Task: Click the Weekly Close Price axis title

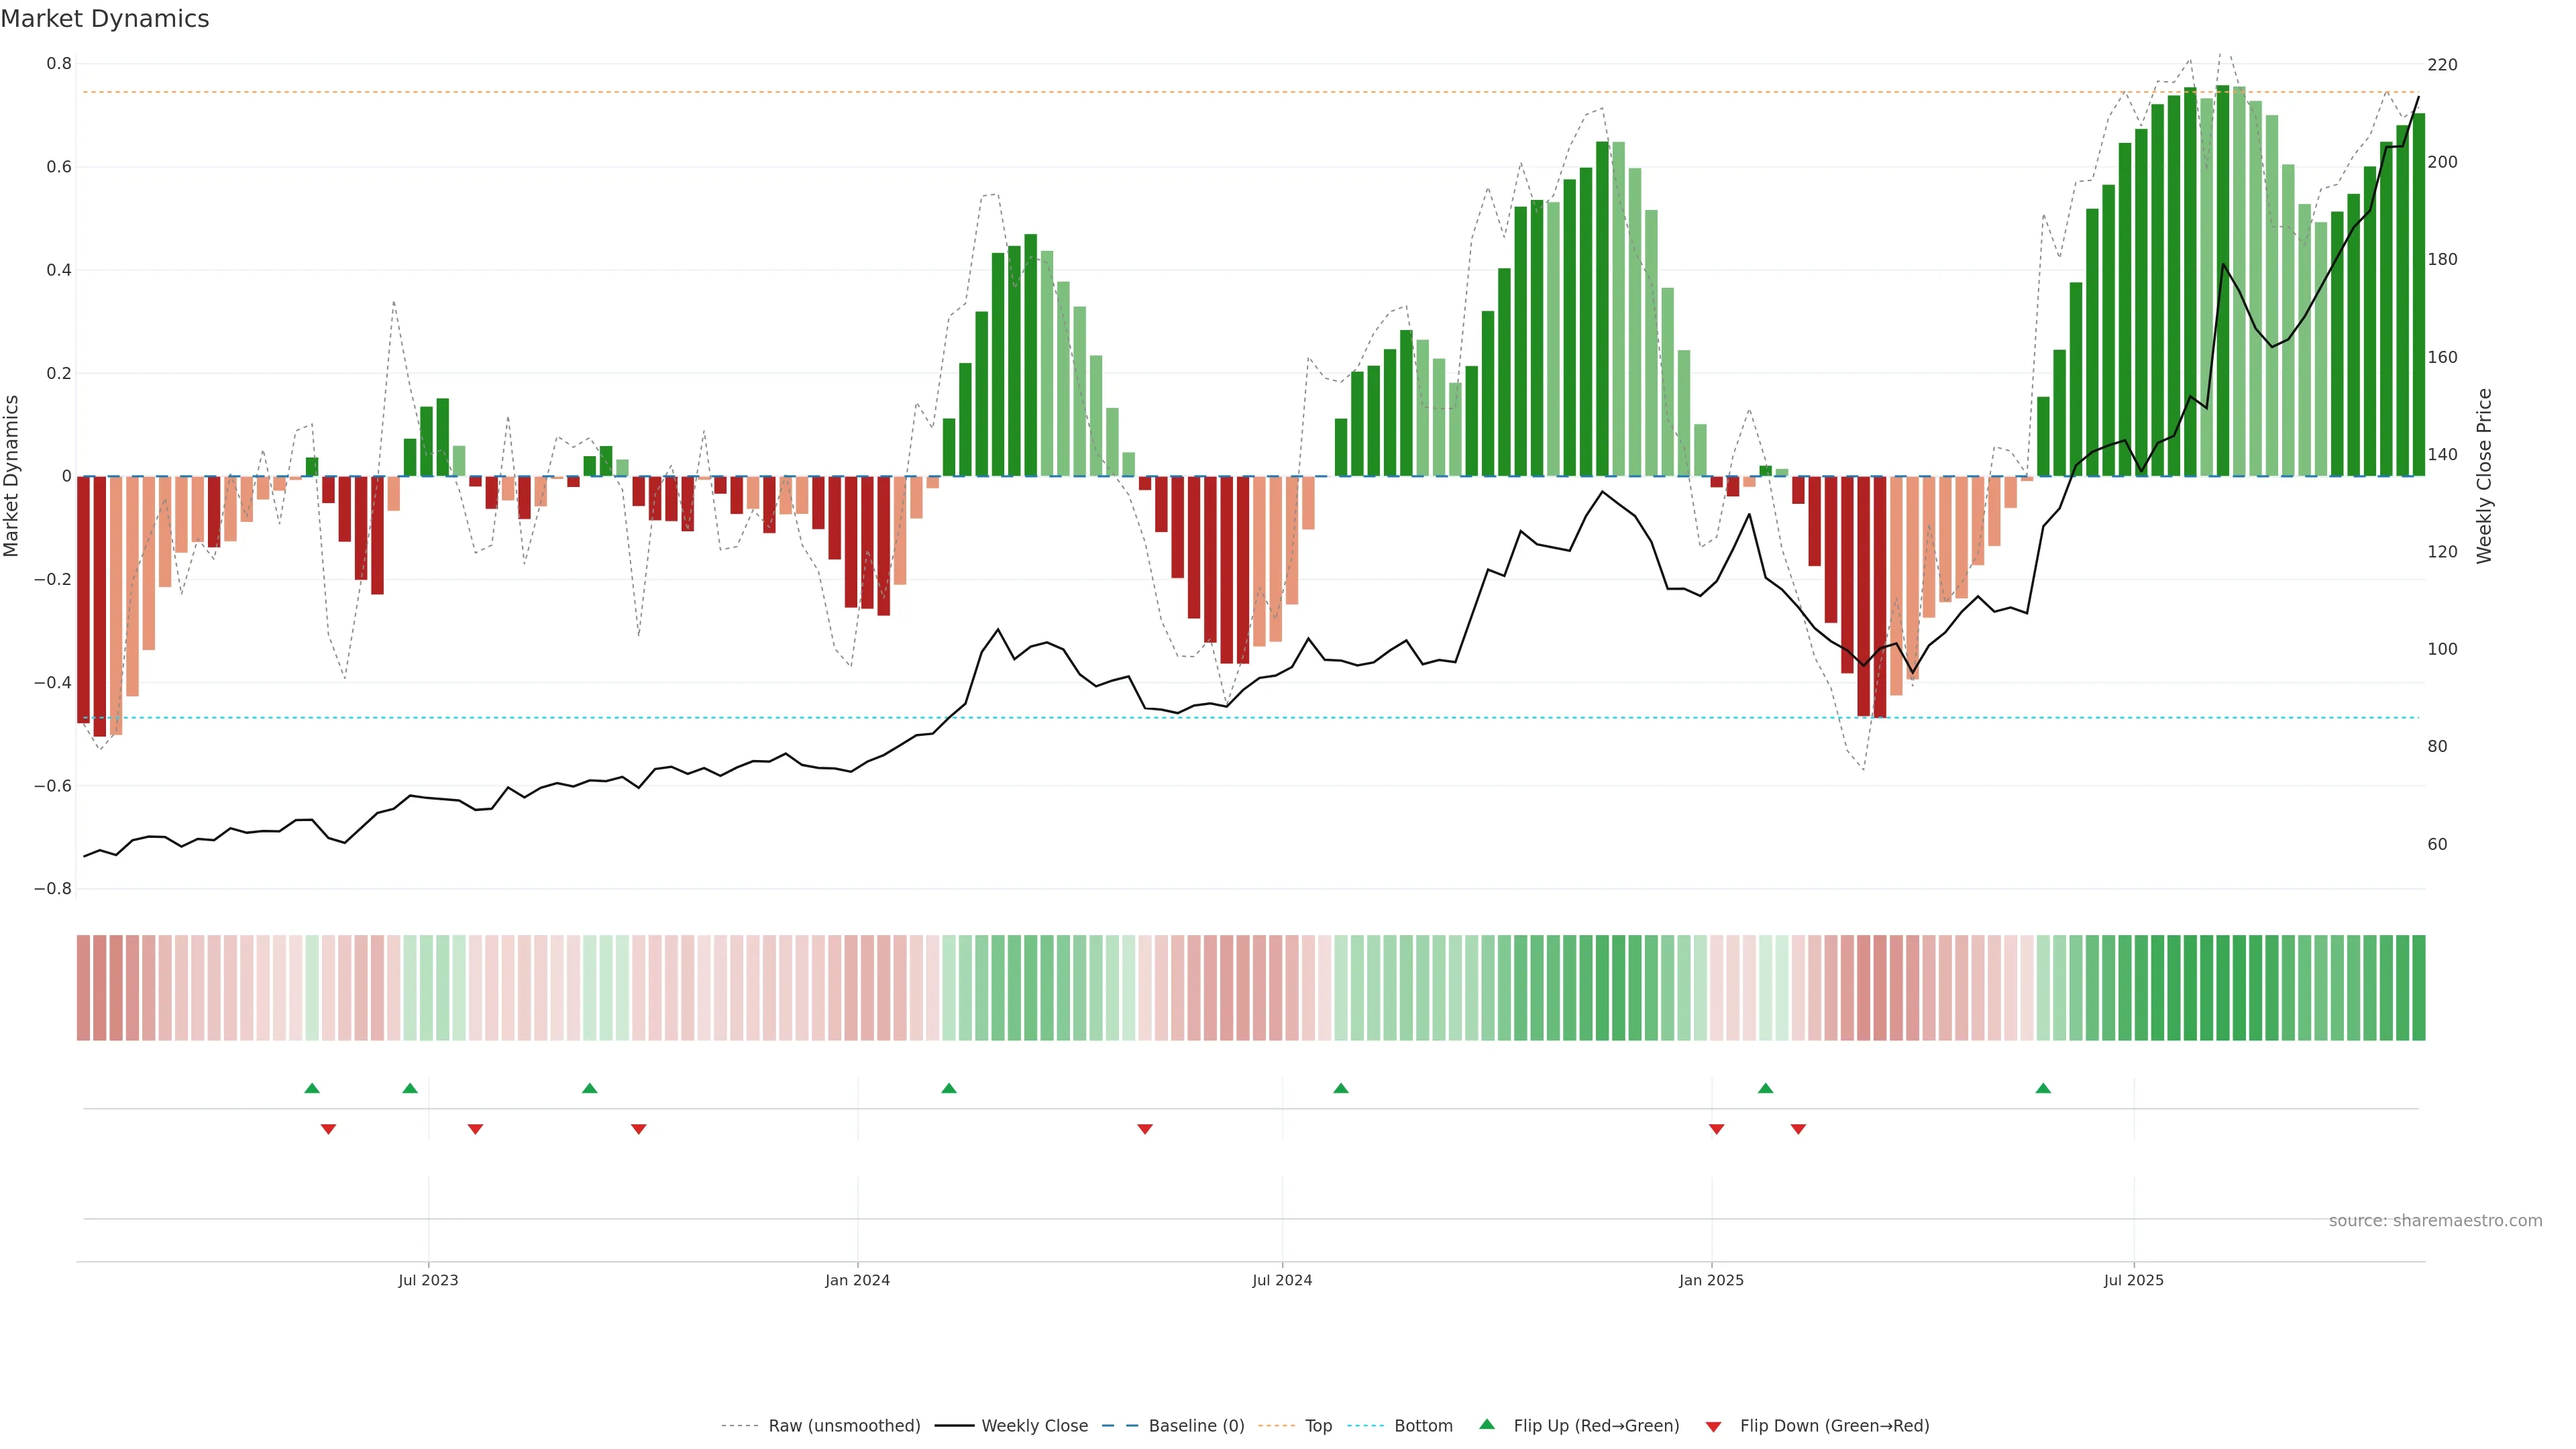Action: click(x=2484, y=476)
